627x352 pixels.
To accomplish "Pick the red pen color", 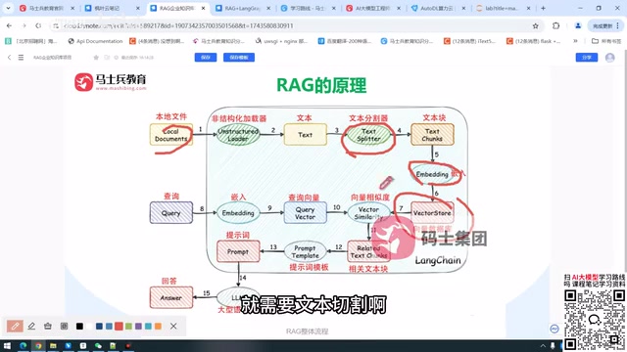I will tap(119, 326).
